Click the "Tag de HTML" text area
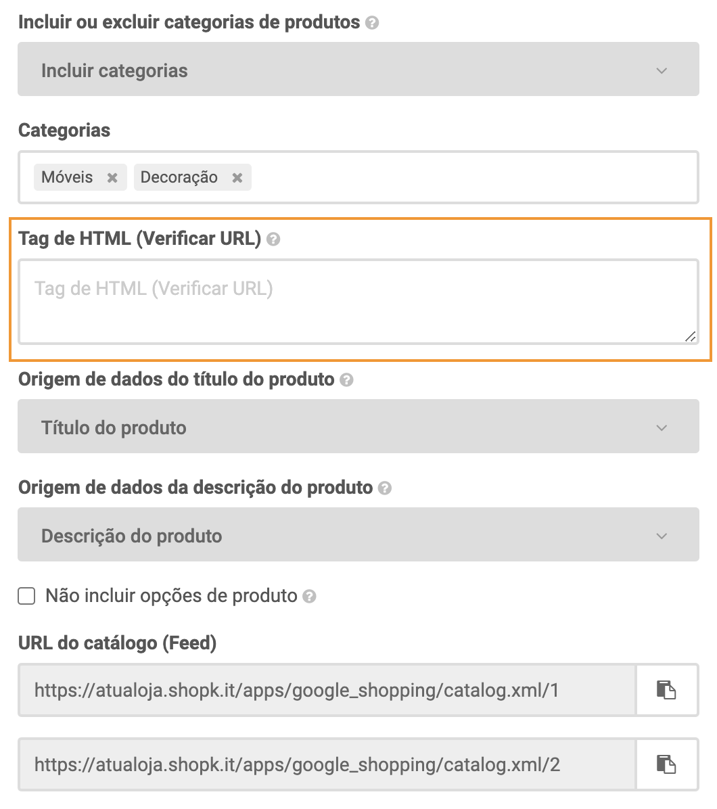The image size is (717, 809). [358, 301]
